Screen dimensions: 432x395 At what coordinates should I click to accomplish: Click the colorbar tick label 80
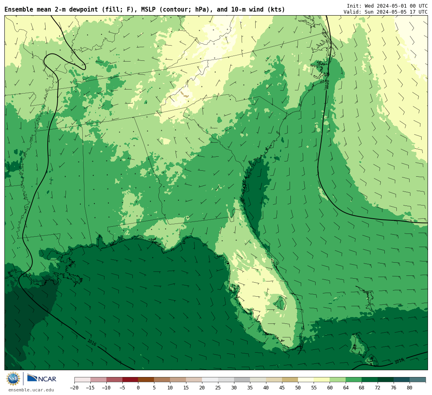coord(410,387)
